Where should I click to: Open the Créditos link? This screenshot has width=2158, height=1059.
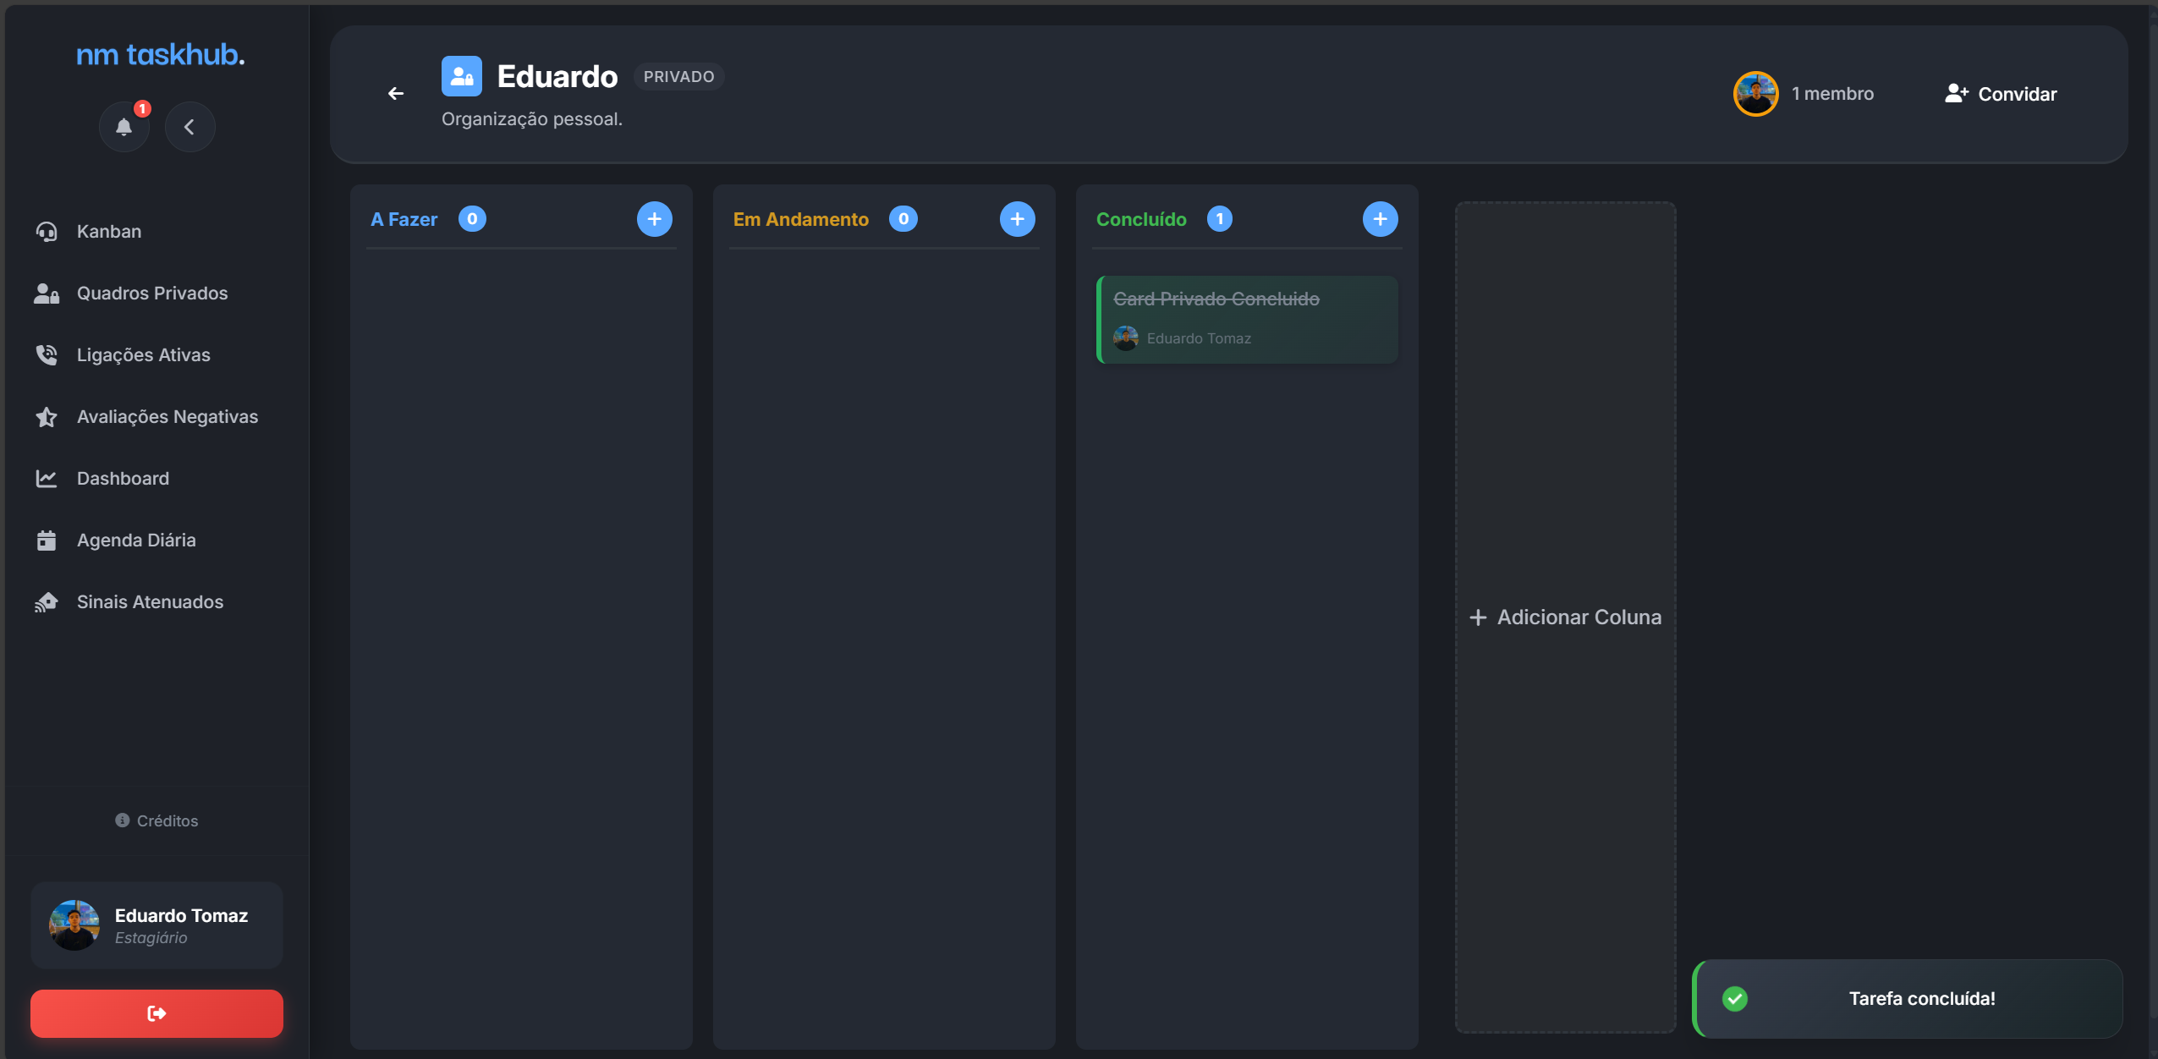point(157,821)
